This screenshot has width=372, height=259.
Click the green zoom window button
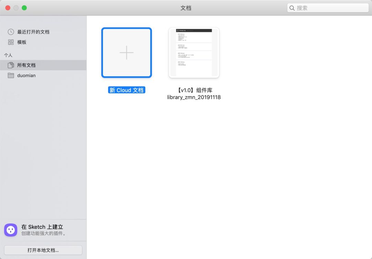coord(24,8)
